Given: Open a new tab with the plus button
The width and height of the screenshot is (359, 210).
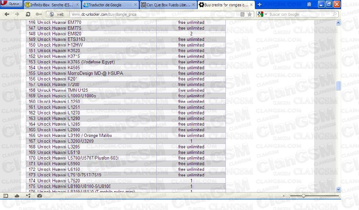Looking at the screenshot, I should (x=259, y=5).
